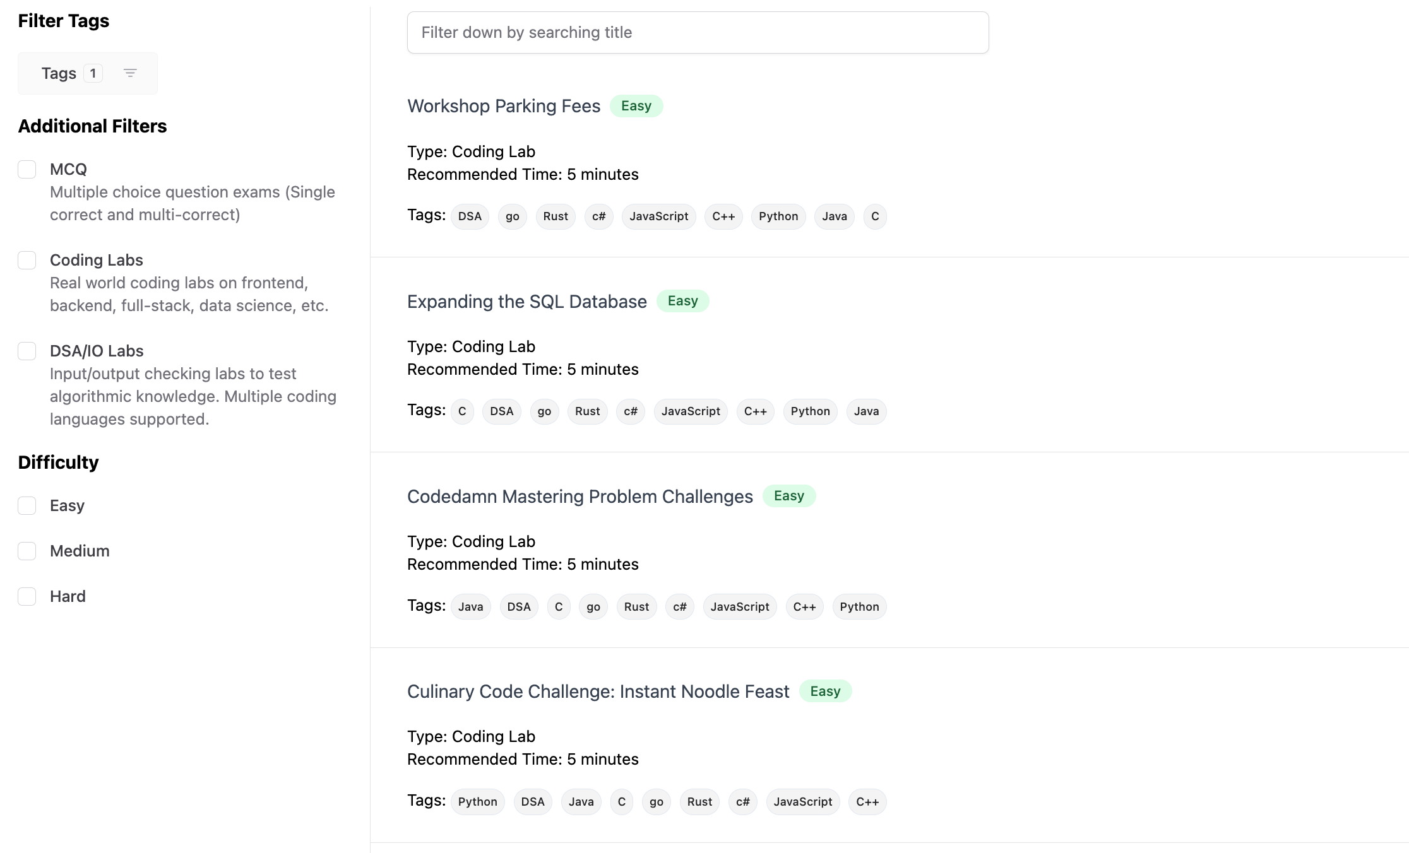Expand the Hard difficulty filter
Screen dimensions: 1409x853
(x=28, y=596)
